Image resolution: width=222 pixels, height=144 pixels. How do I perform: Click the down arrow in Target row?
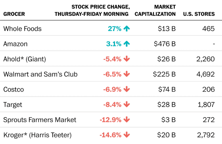(x=126, y=104)
